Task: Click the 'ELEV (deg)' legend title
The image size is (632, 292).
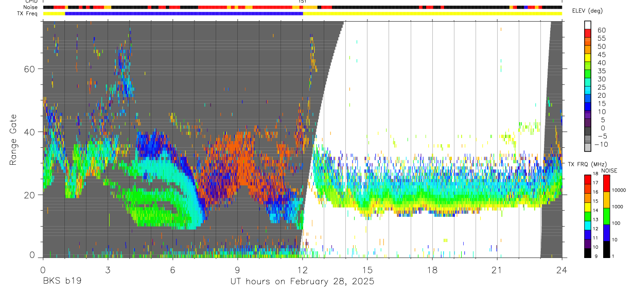Action: (588, 11)
